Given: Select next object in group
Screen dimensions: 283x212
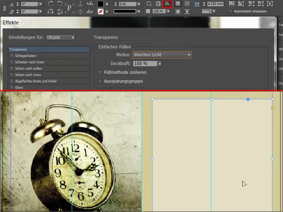Looking at the screenshot, I should pos(90,12).
